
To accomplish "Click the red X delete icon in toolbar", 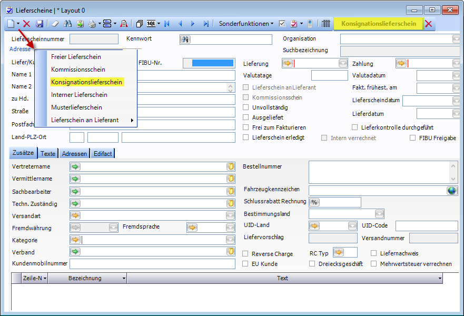I will (27, 24).
